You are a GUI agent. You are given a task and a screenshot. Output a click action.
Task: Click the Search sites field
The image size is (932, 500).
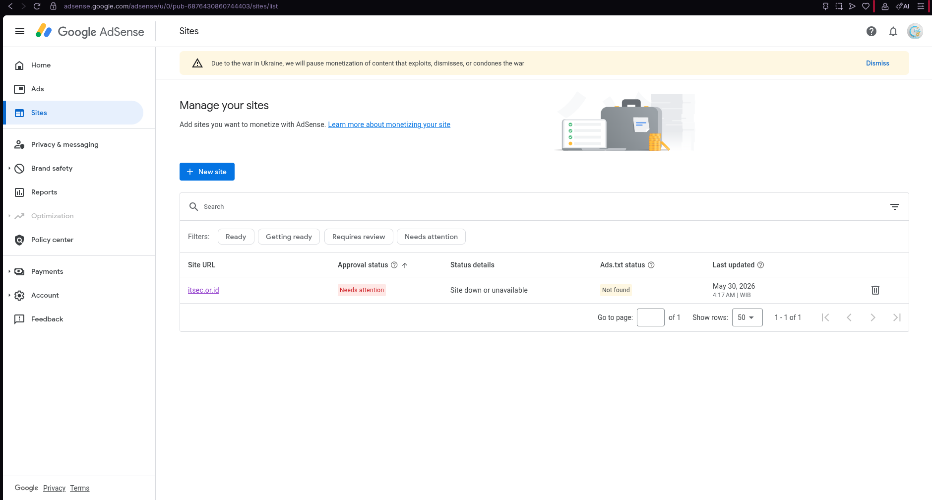point(541,206)
